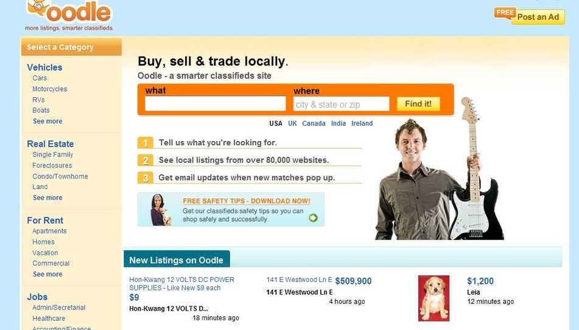Viewport: 579px width, 330px height.
Task: Click the number 3 step badge
Action: click(x=146, y=177)
